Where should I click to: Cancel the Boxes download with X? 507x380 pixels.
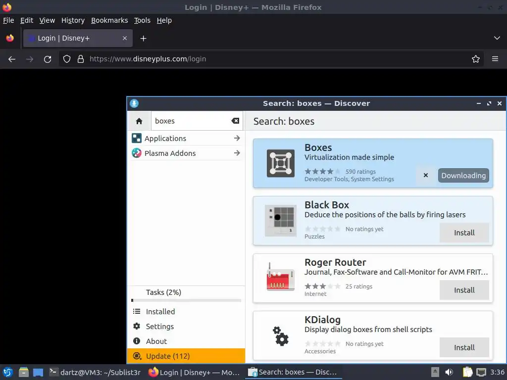[x=426, y=175]
